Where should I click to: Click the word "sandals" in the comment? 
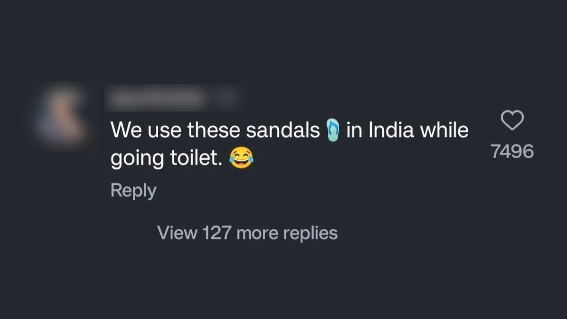coord(283,130)
